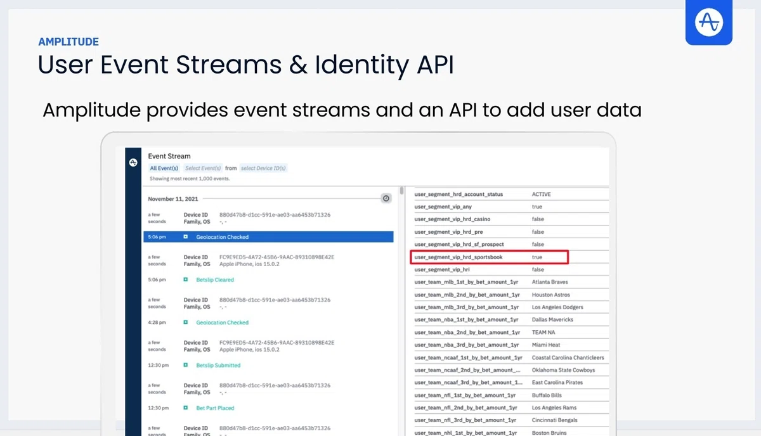Select user_team_nba_1st_by_bet_amount_1yr property

pyautogui.click(x=466, y=319)
